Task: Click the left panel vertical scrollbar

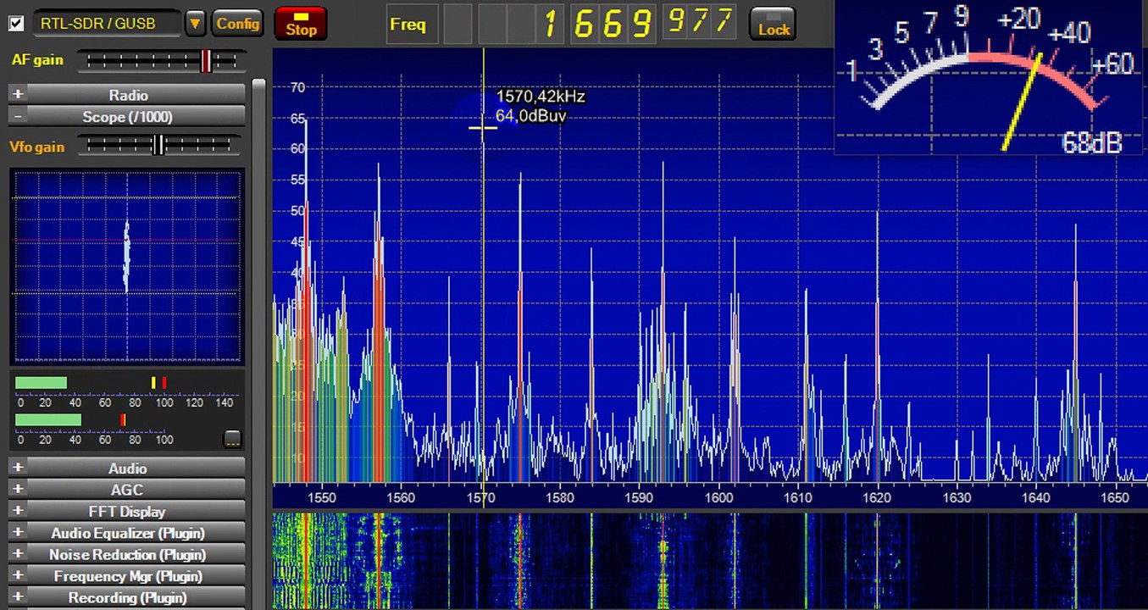Action: pyautogui.click(x=258, y=343)
